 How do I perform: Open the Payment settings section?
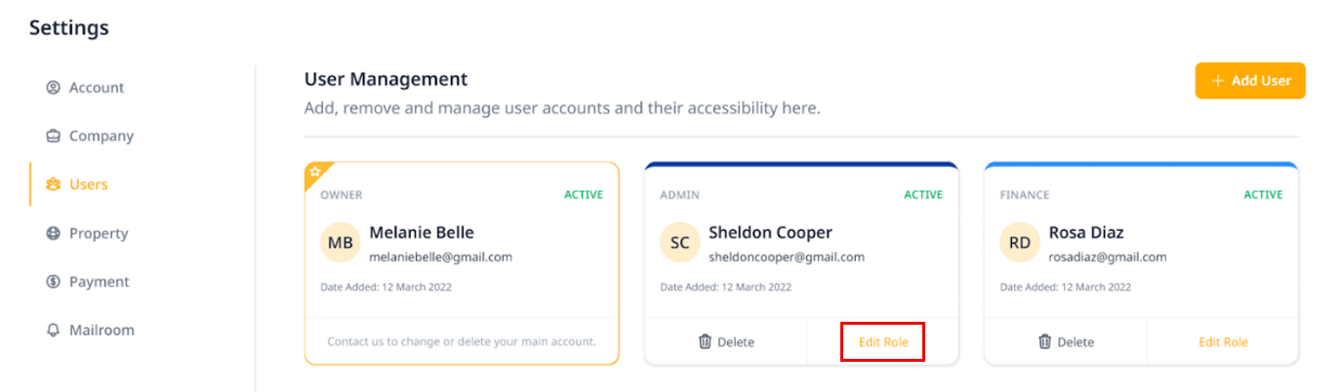pos(99,282)
